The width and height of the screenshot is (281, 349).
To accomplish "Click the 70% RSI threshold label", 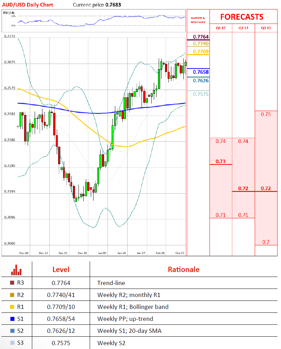I will point(13,16).
